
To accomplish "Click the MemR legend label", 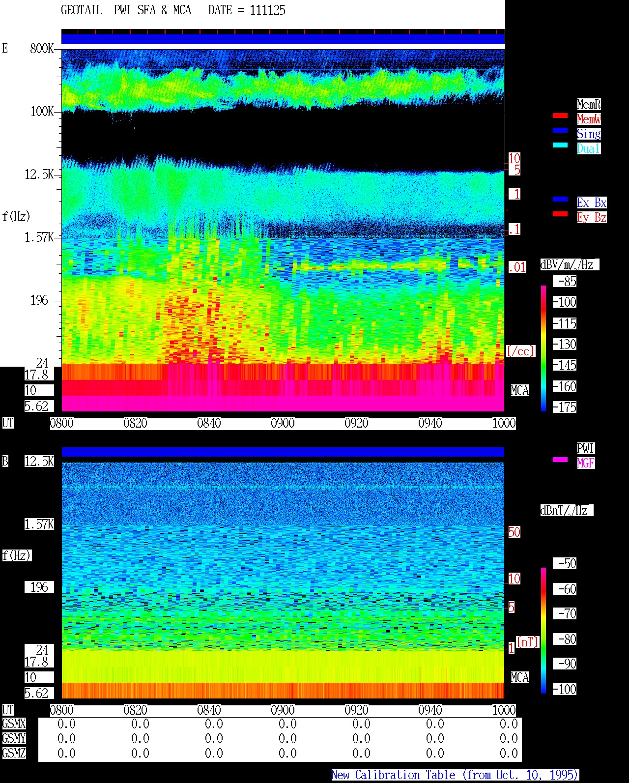I will tap(589, 104).
